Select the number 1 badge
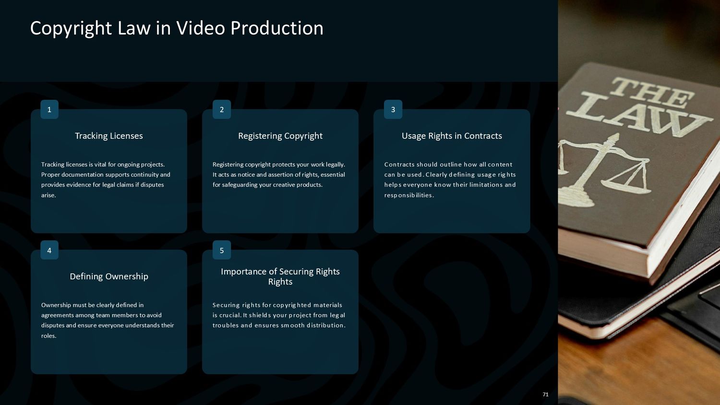Screen dimensions: 720x405 tap(49, 109)
